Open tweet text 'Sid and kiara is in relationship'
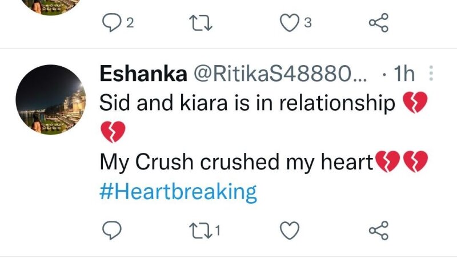Viewport: 457px width, 267px height. 247,103
